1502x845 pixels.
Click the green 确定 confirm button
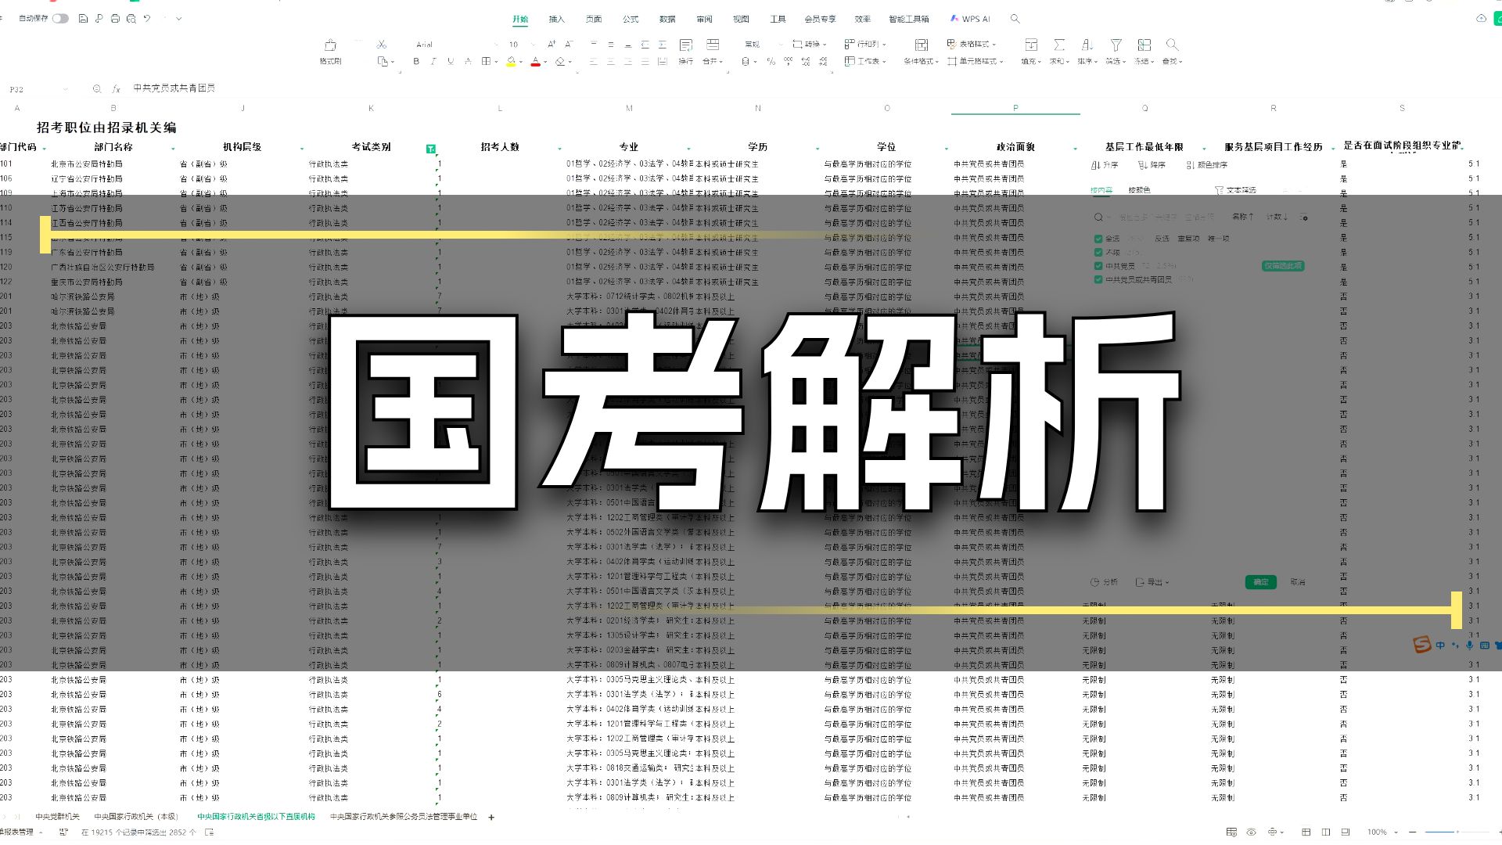pyautogui.click(x=1260, y=582)
